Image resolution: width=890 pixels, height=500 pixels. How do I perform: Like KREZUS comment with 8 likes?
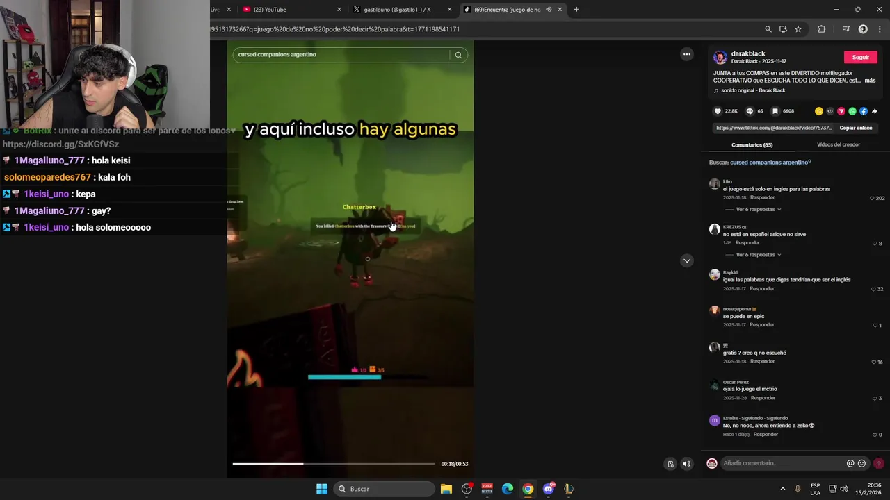tap(875, 244)
